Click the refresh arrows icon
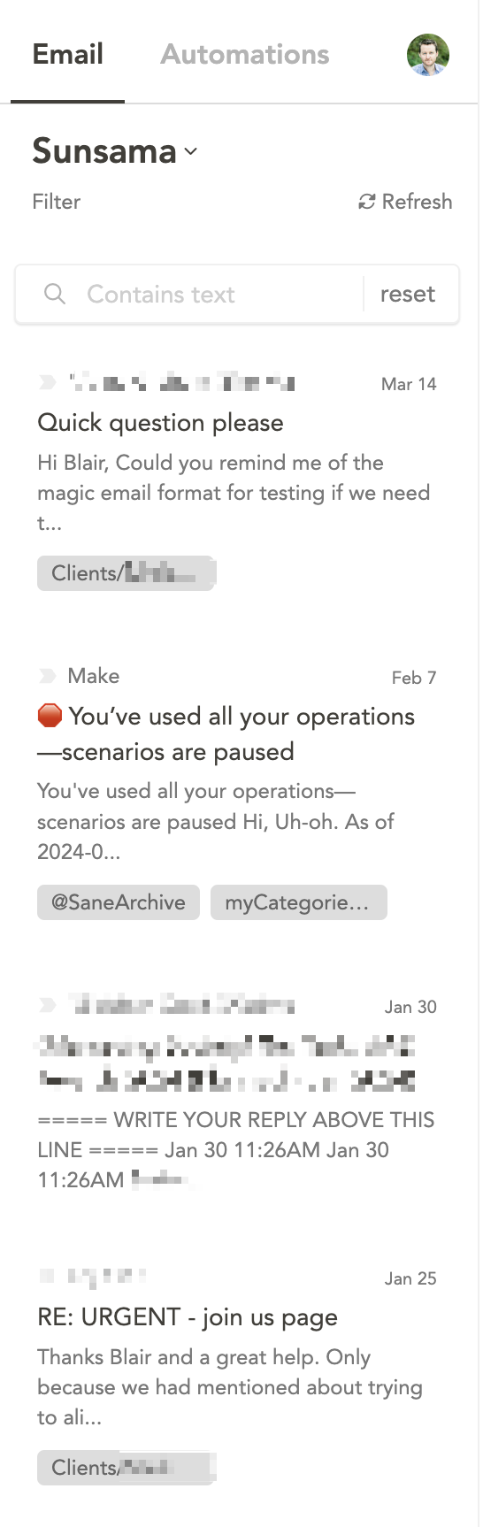 coord(366,202)
